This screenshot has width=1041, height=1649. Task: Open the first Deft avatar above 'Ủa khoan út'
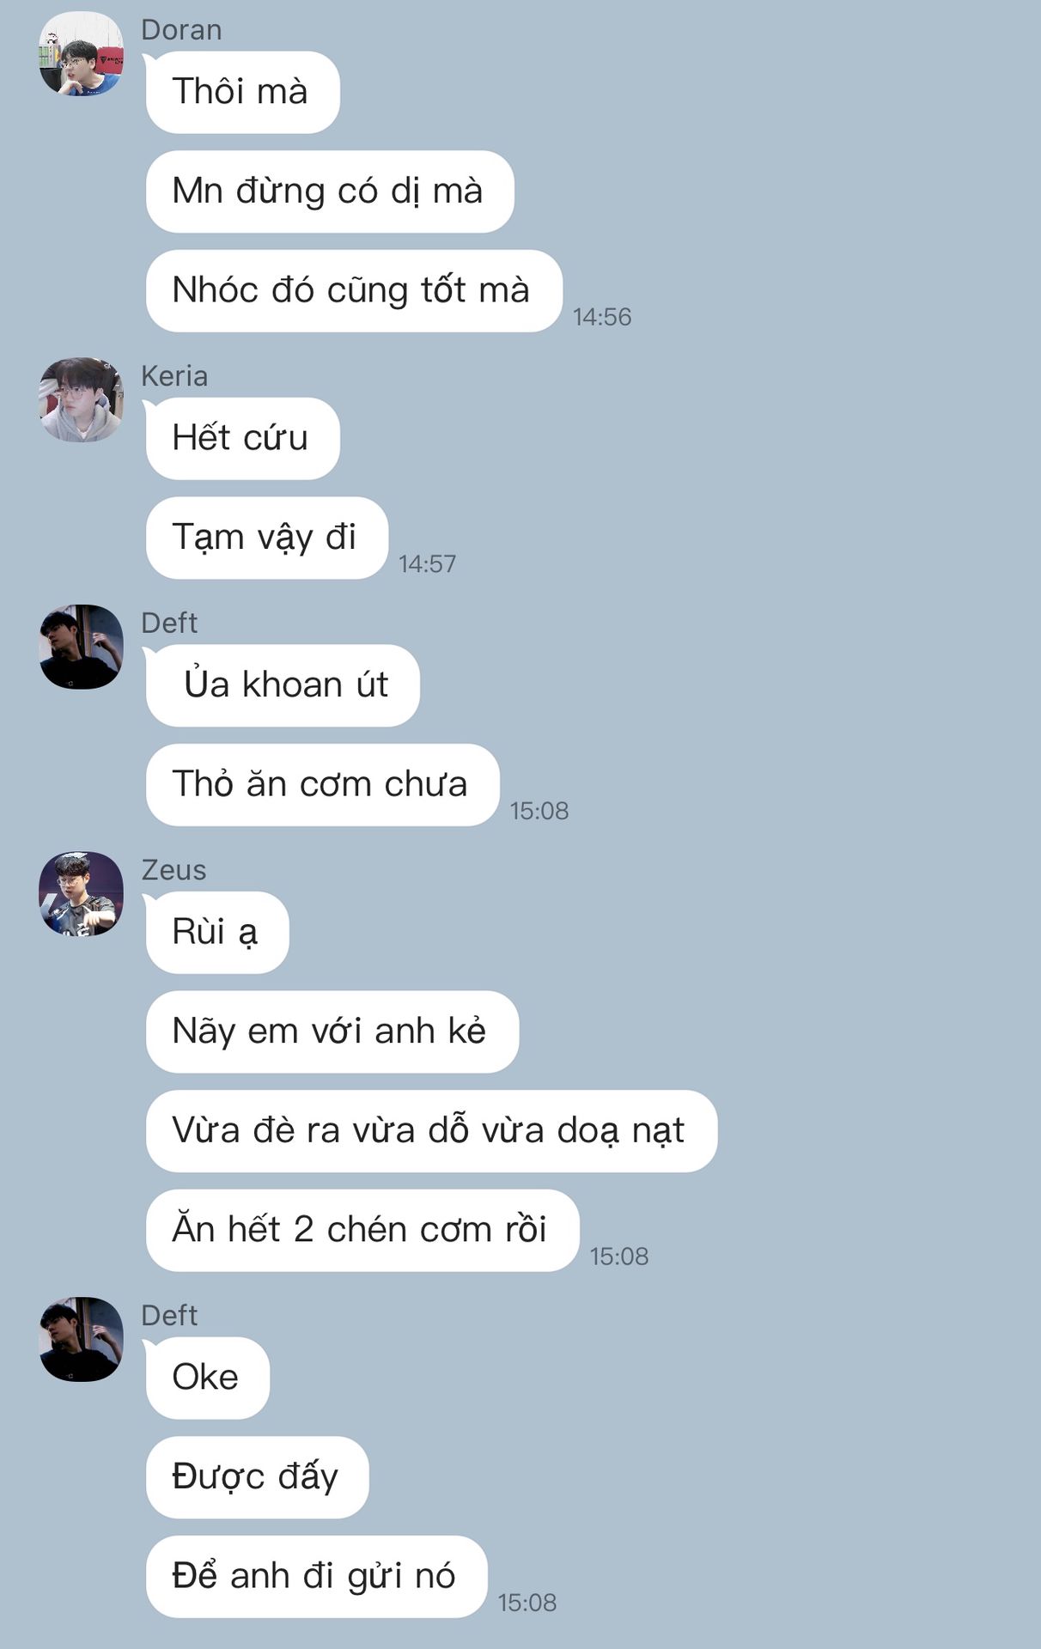click(x=82, y=647)
